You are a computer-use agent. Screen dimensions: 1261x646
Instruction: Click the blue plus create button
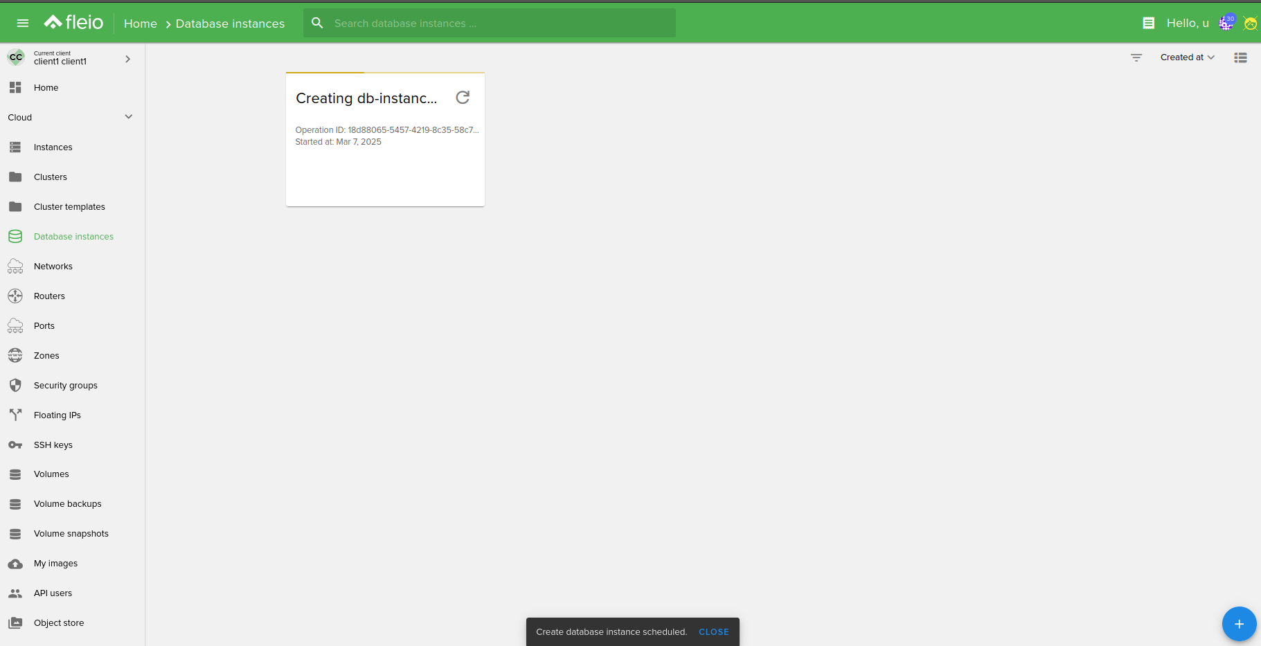pyautogui.click(x=1239, y=624)
